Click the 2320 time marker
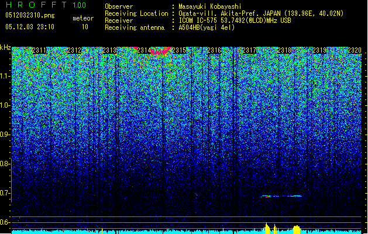The width and height of the screenshot is (368, 234). tap(355, 50)
